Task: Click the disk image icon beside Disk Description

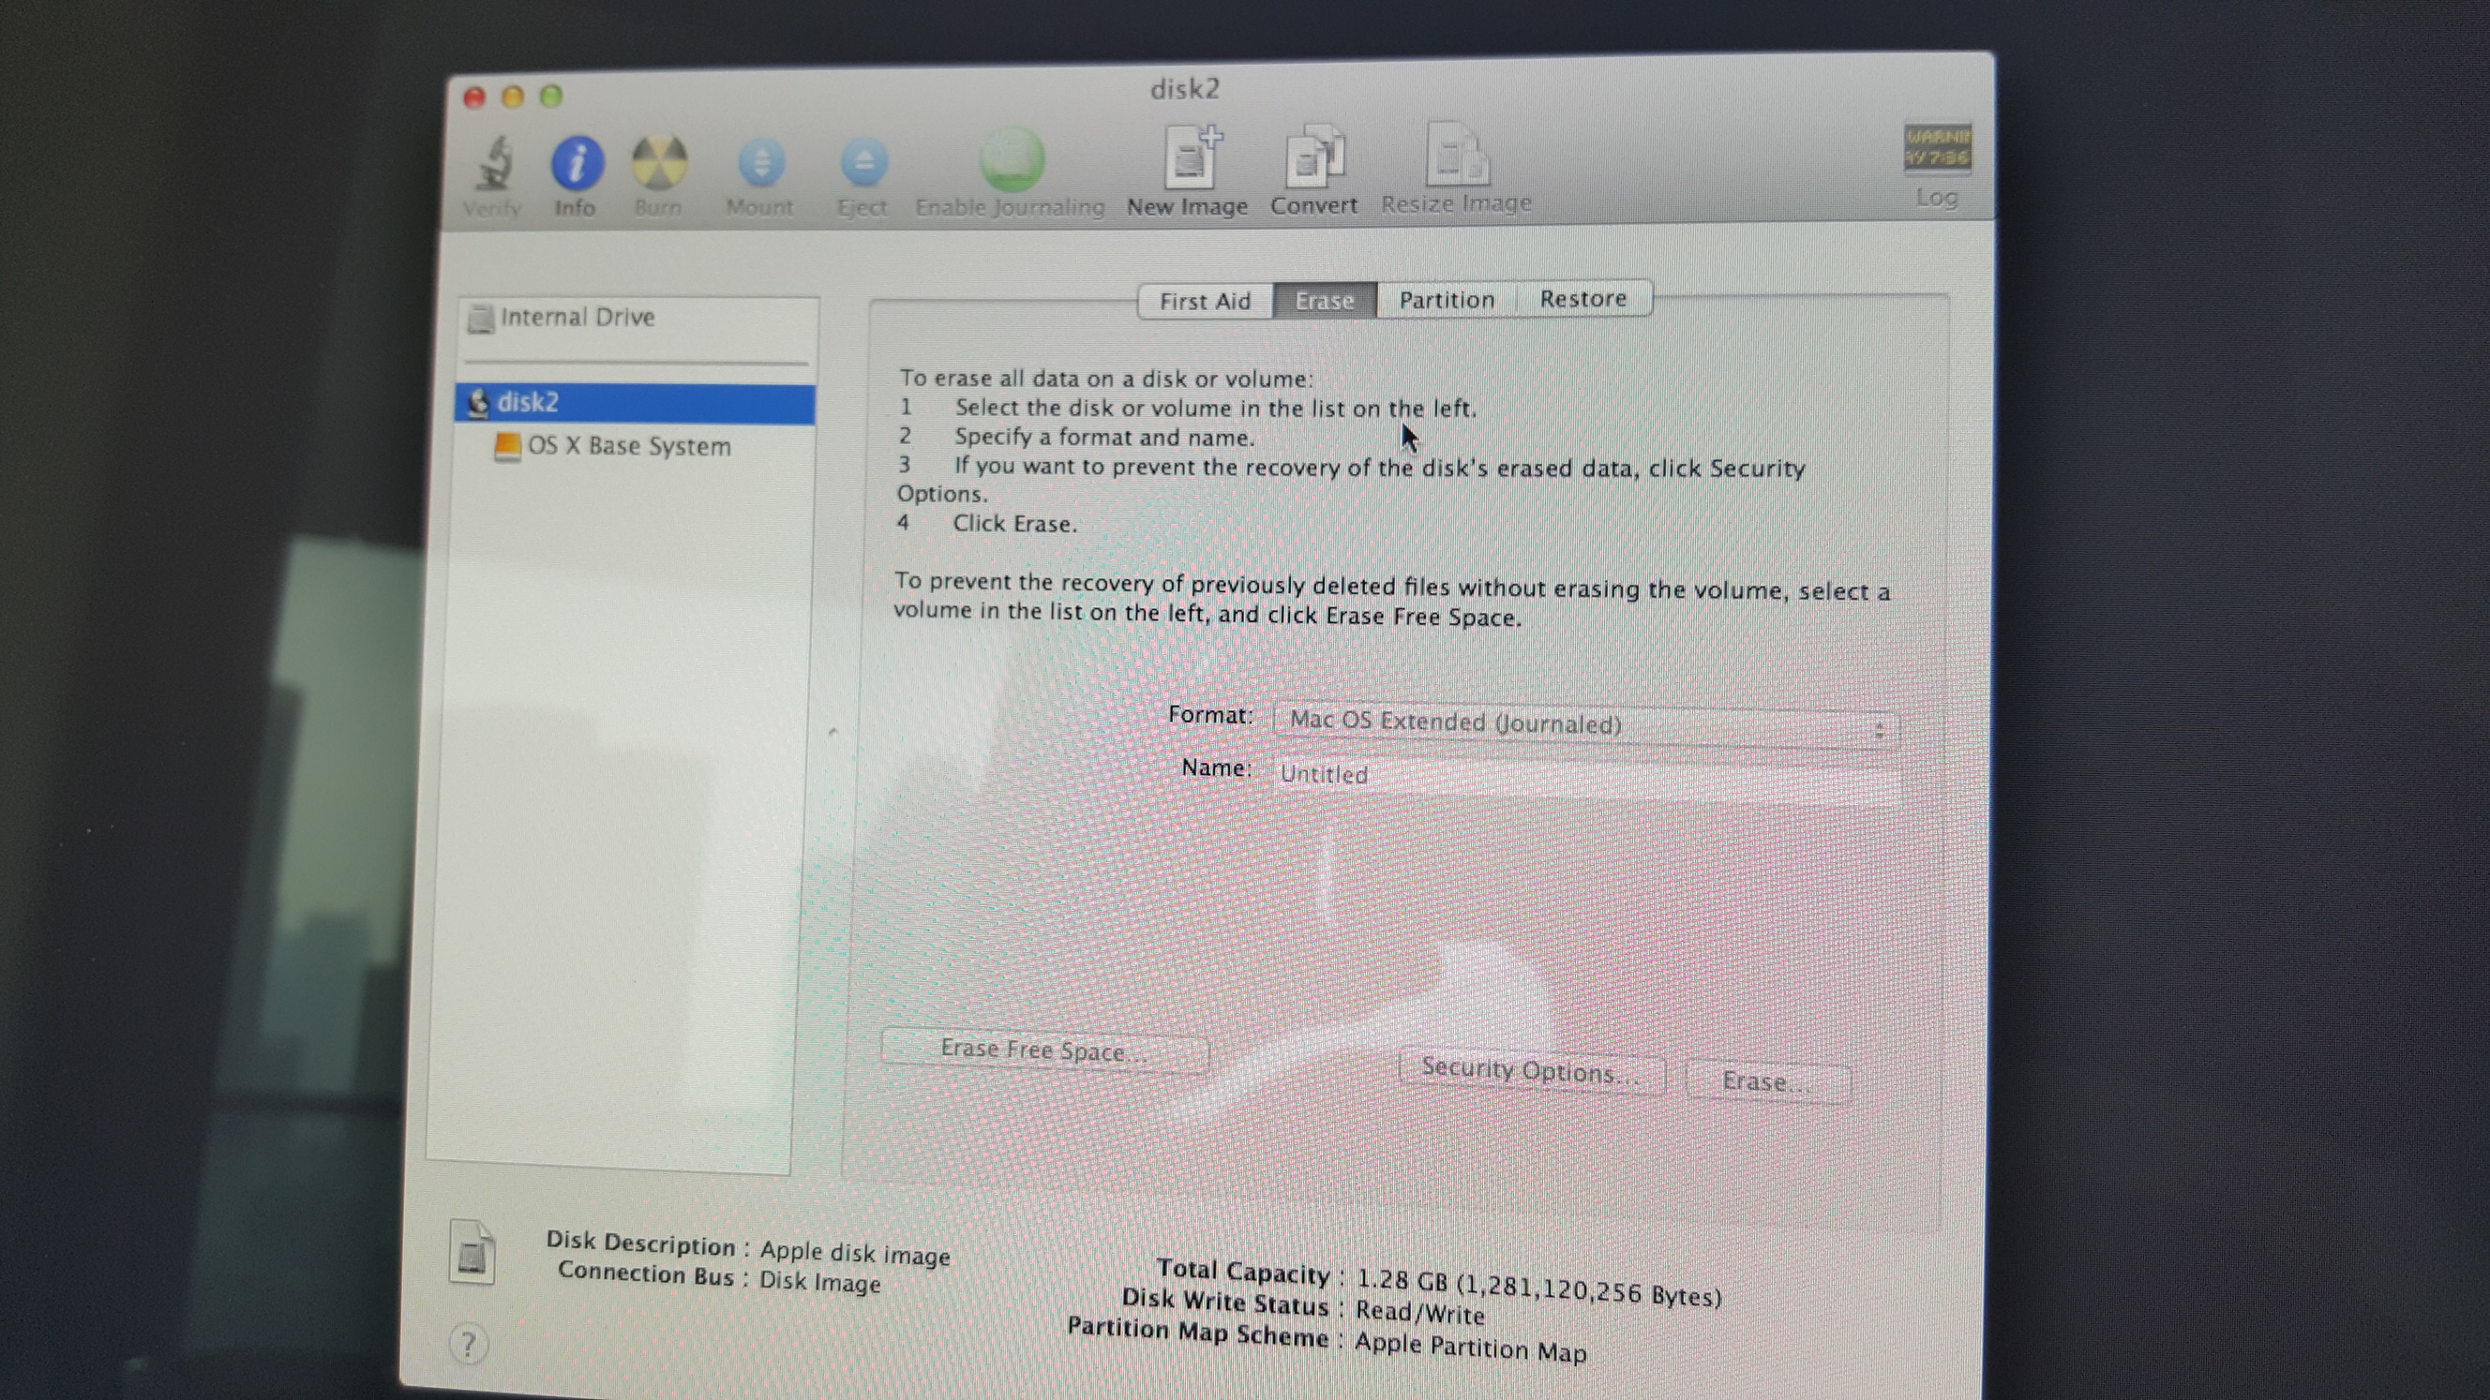Action: pyautogui.click(x=472, y=1253)
